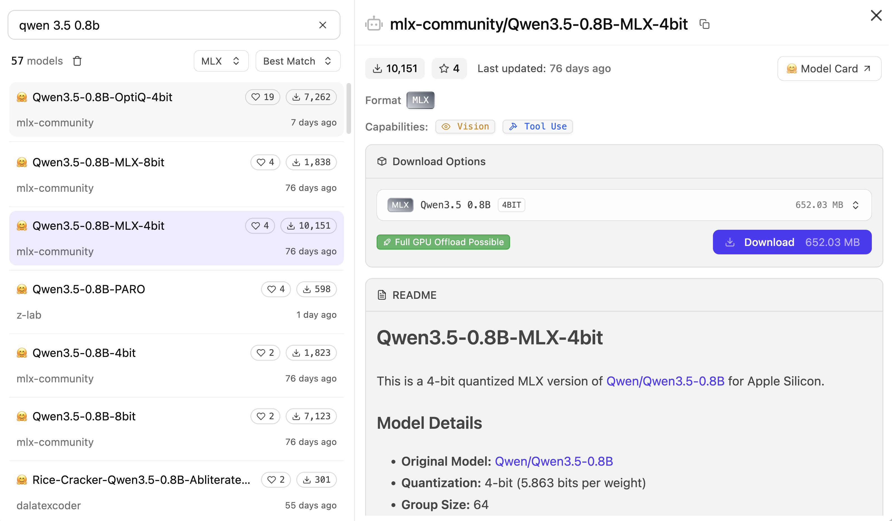This screenshot has height=521, width=892.
Task: Click downloads badge 1,838 on MLX-8bit
Action: pyautogui.click(x=311, y=162)
